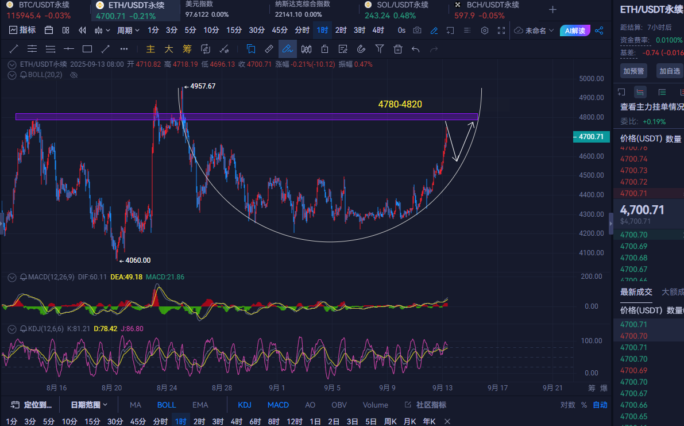Click the magnet snap icon
The image size is (684, 426).
[x=361, y=49]
